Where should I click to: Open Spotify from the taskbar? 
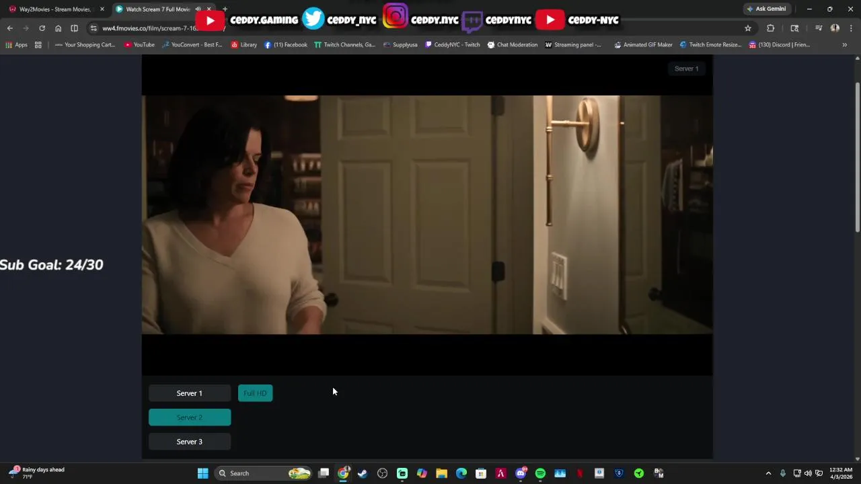click(540, 473)
